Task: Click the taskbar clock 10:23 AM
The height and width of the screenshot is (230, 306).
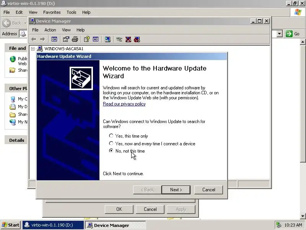Action: (293, 225)
